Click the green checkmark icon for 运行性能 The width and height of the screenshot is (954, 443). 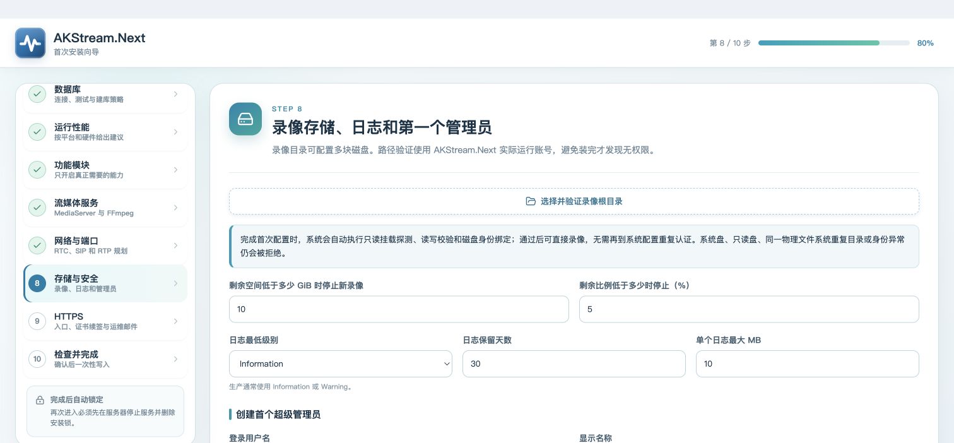point(37,132)
